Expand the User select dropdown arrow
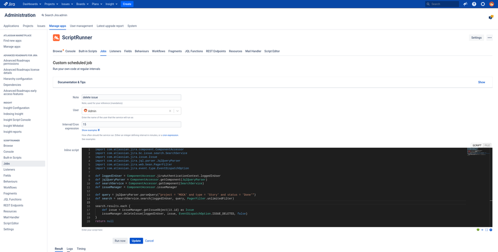This screenshot has width=498, height=252. coord(177,111)
